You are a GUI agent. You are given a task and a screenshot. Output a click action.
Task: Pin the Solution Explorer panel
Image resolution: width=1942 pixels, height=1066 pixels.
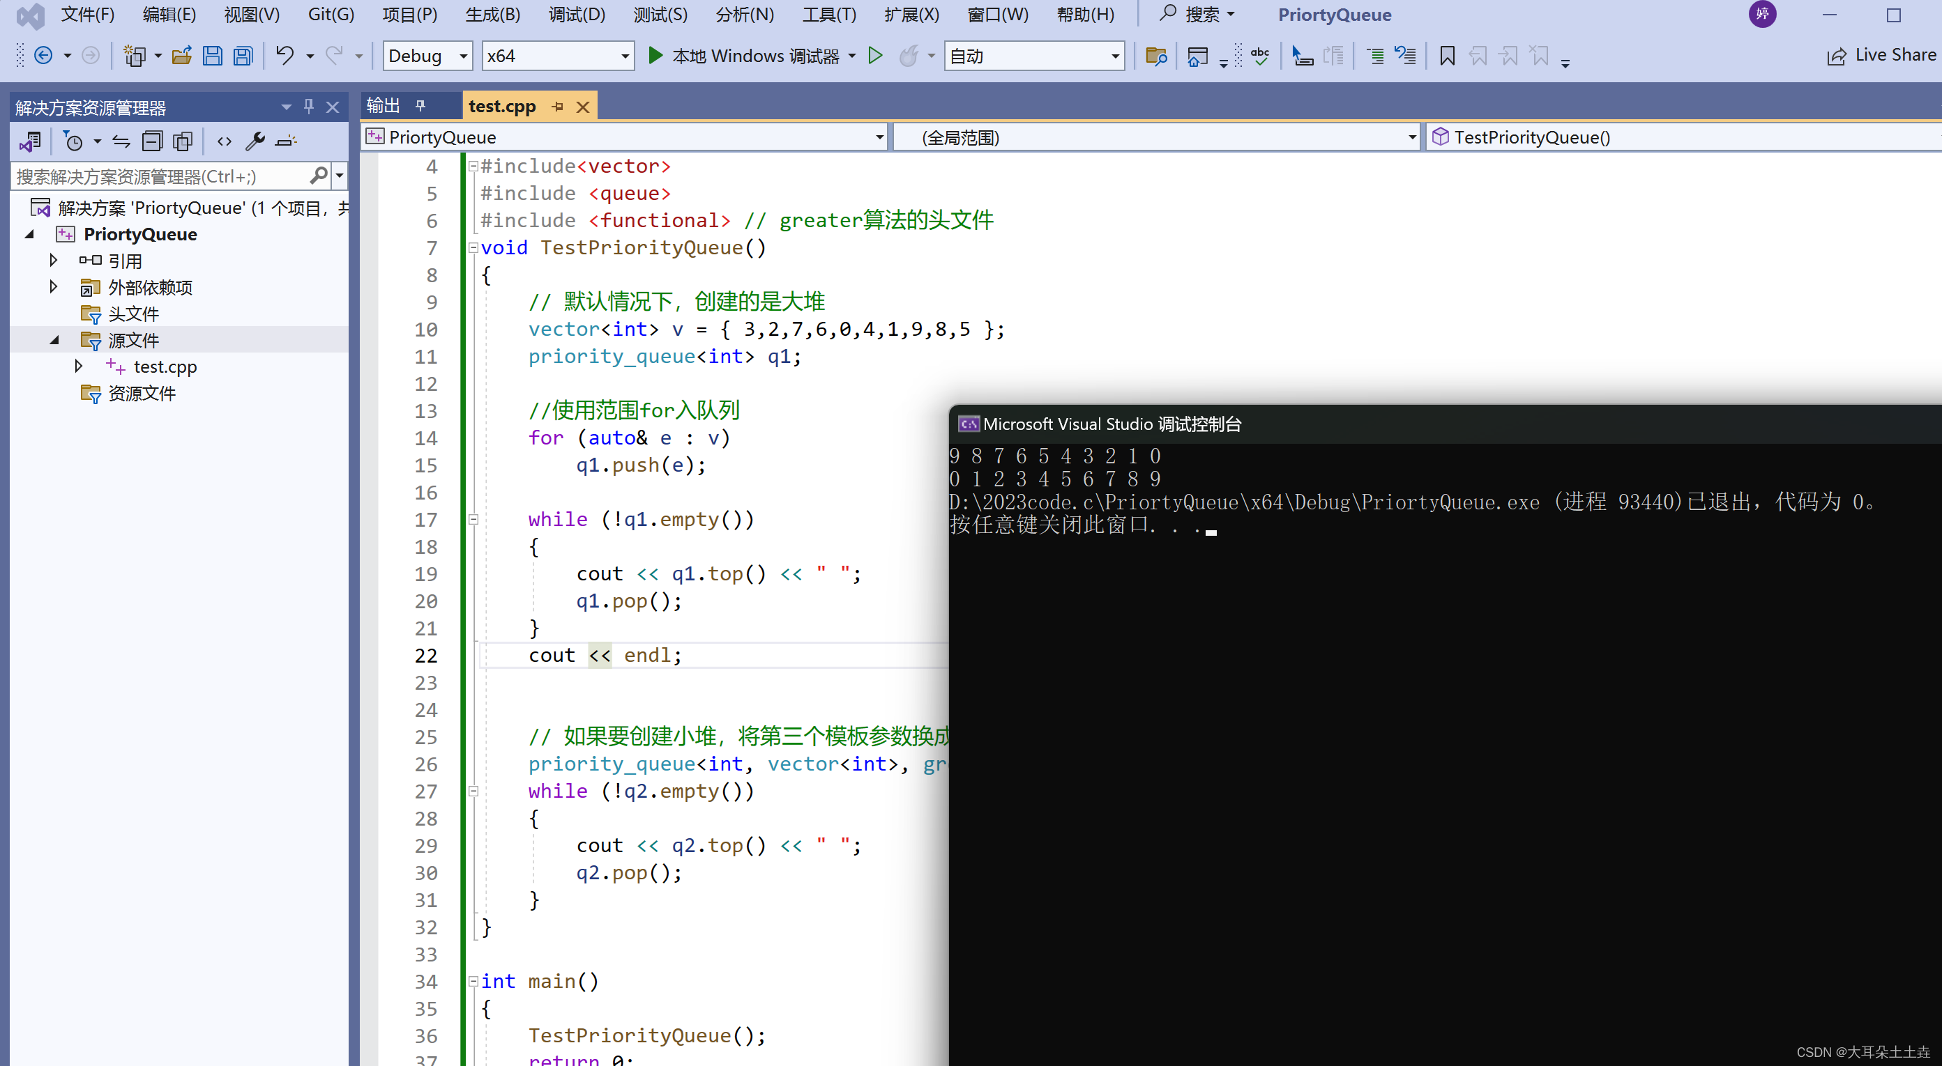[x=308, y=107]
